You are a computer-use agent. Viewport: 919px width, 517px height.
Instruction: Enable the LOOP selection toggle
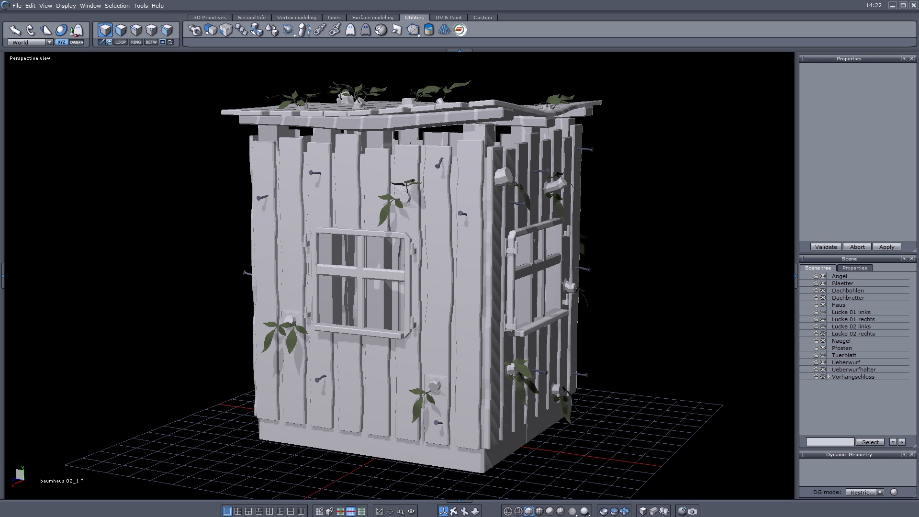(x=120, y=42)
